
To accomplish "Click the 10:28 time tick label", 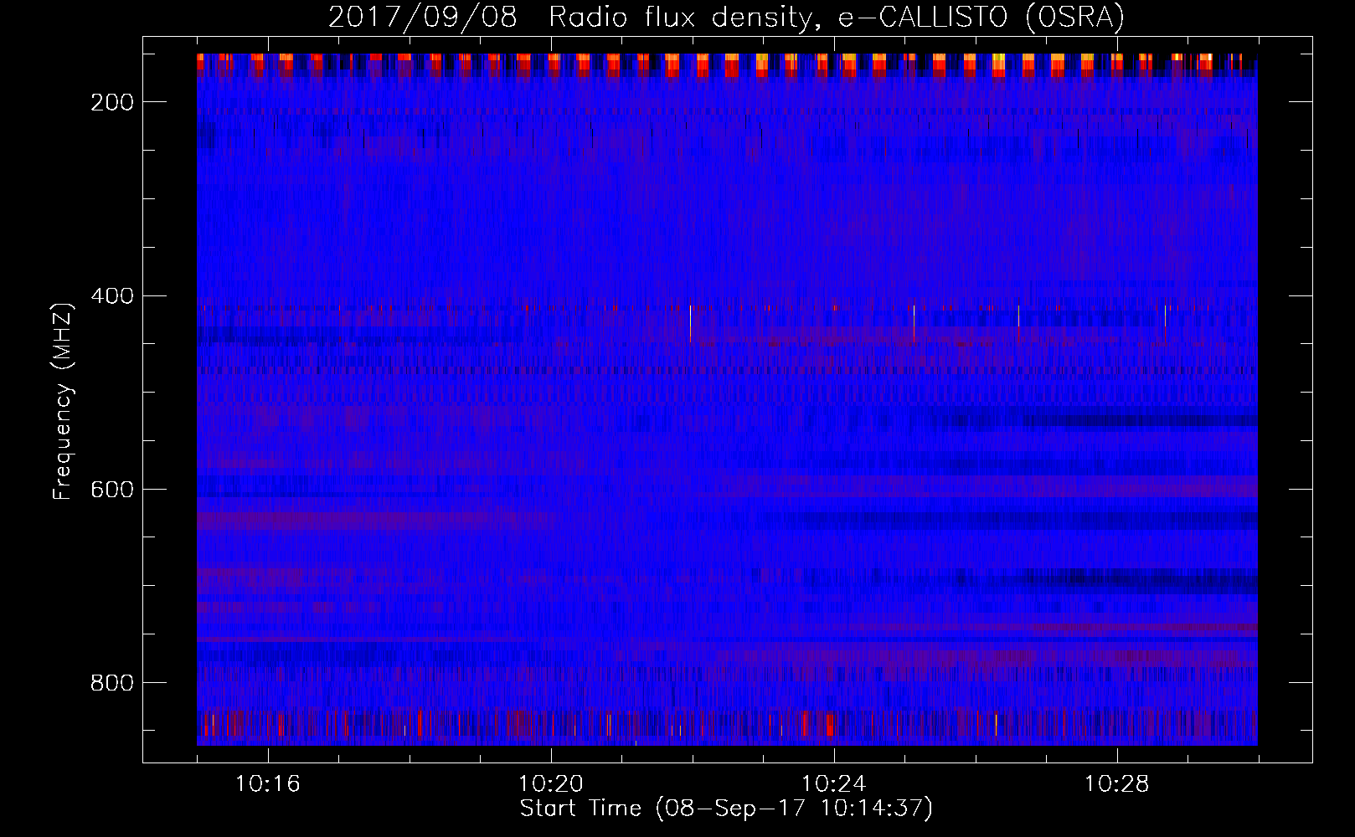I will [1117, 784].
